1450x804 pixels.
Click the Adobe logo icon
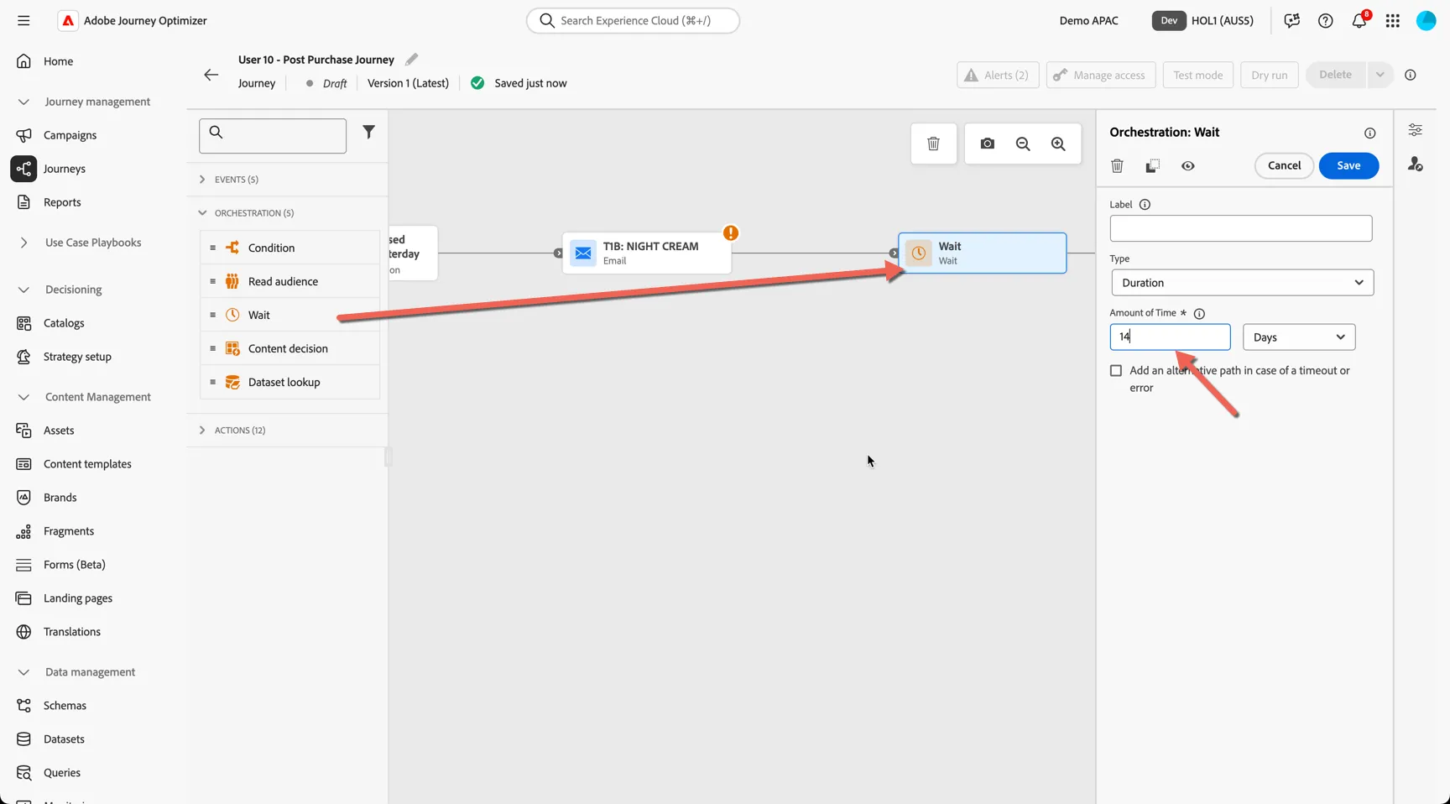pyautogui.click(x=68, y=20)
